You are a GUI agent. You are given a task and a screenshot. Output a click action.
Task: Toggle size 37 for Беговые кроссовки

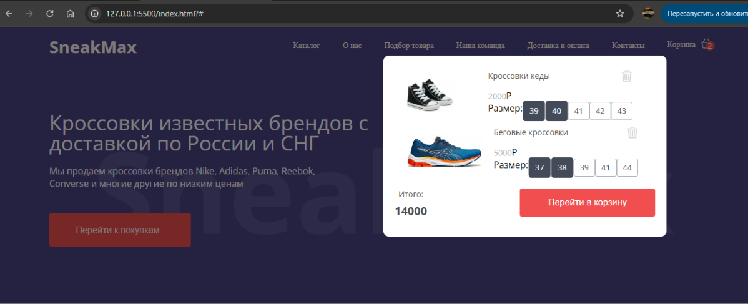click(x=539, y=168)
